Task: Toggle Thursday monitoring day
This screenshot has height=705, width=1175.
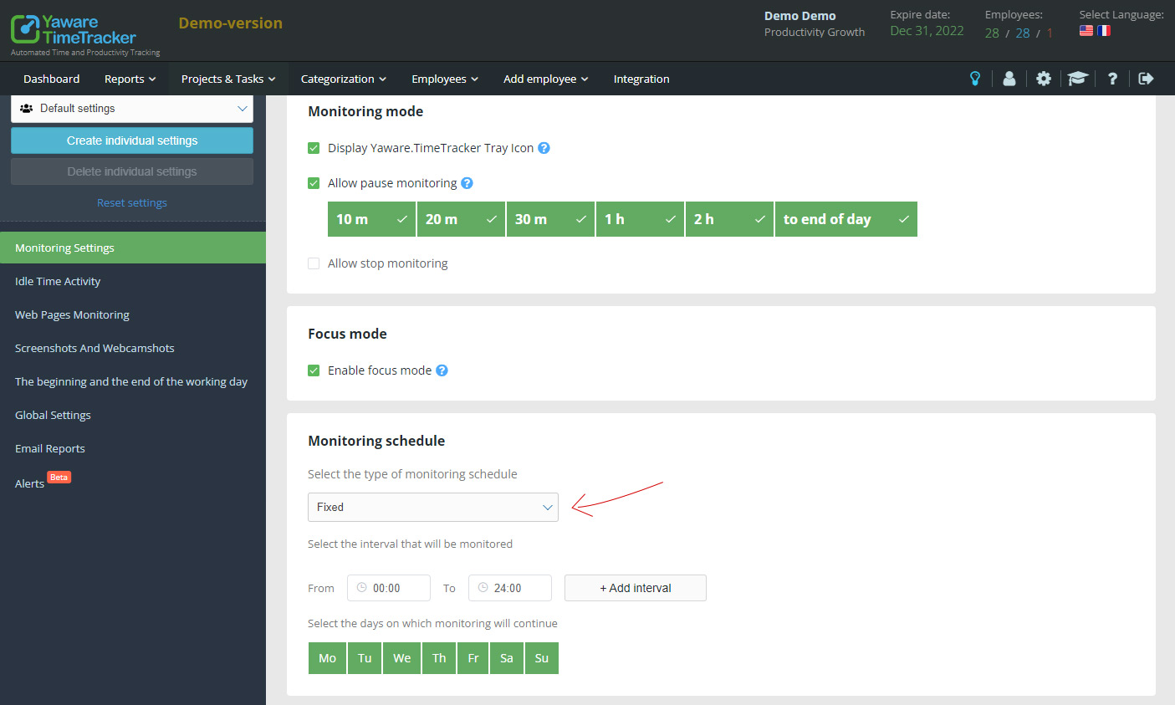Action: [439, 658]
